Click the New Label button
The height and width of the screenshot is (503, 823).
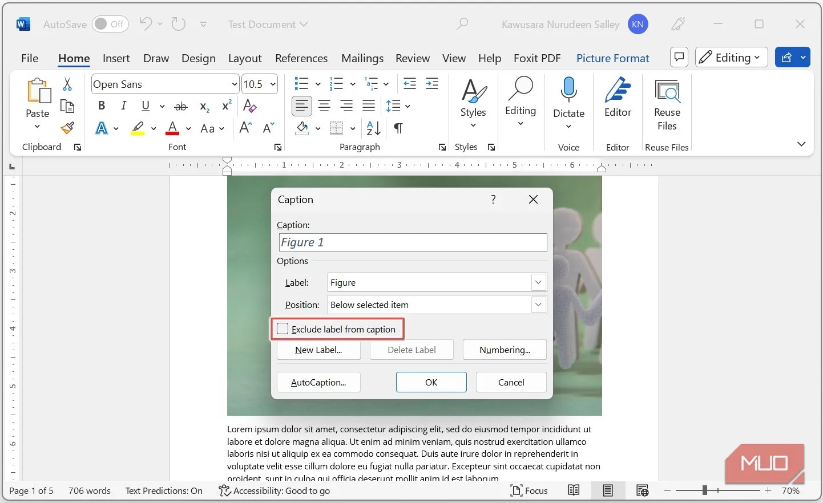pyautogui.click(x=318, y=350)
